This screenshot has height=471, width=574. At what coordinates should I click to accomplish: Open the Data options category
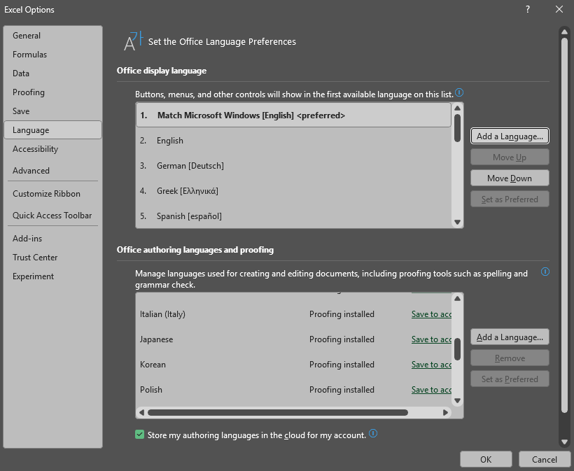click(52, 73)
